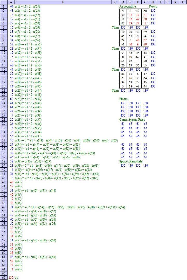Click the 'a(64)' label in row 64
Image resolution: width=187 pixels, height=280 pixels.
(x=18, y=269)
